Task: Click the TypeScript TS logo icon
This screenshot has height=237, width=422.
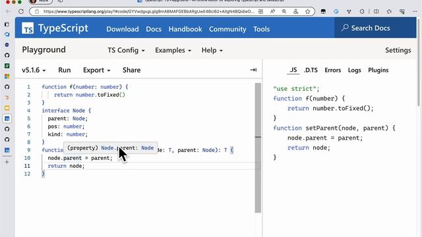Action: point(28,28)
